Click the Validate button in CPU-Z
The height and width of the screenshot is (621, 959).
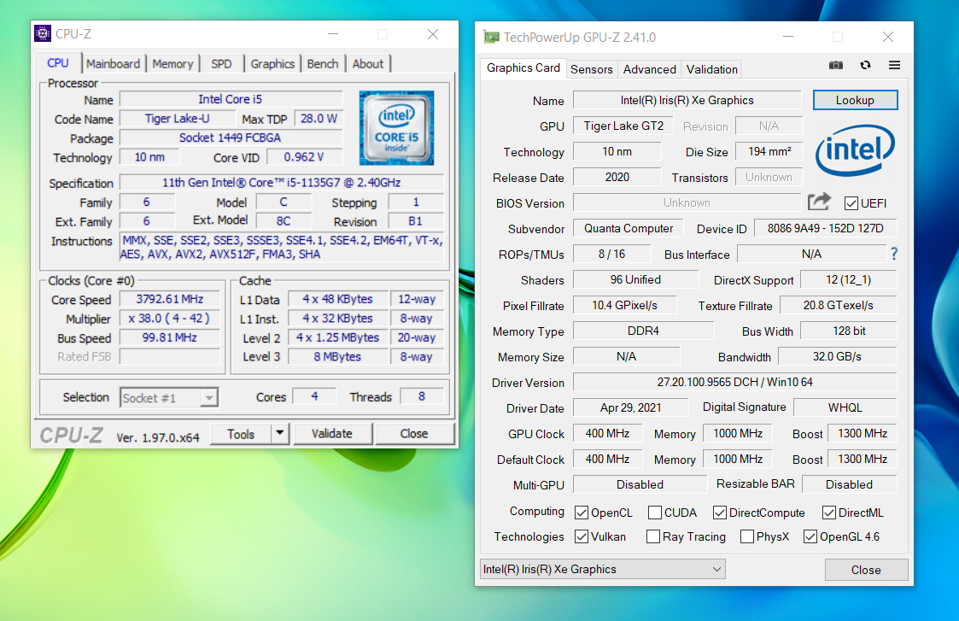tap(332, 433)
